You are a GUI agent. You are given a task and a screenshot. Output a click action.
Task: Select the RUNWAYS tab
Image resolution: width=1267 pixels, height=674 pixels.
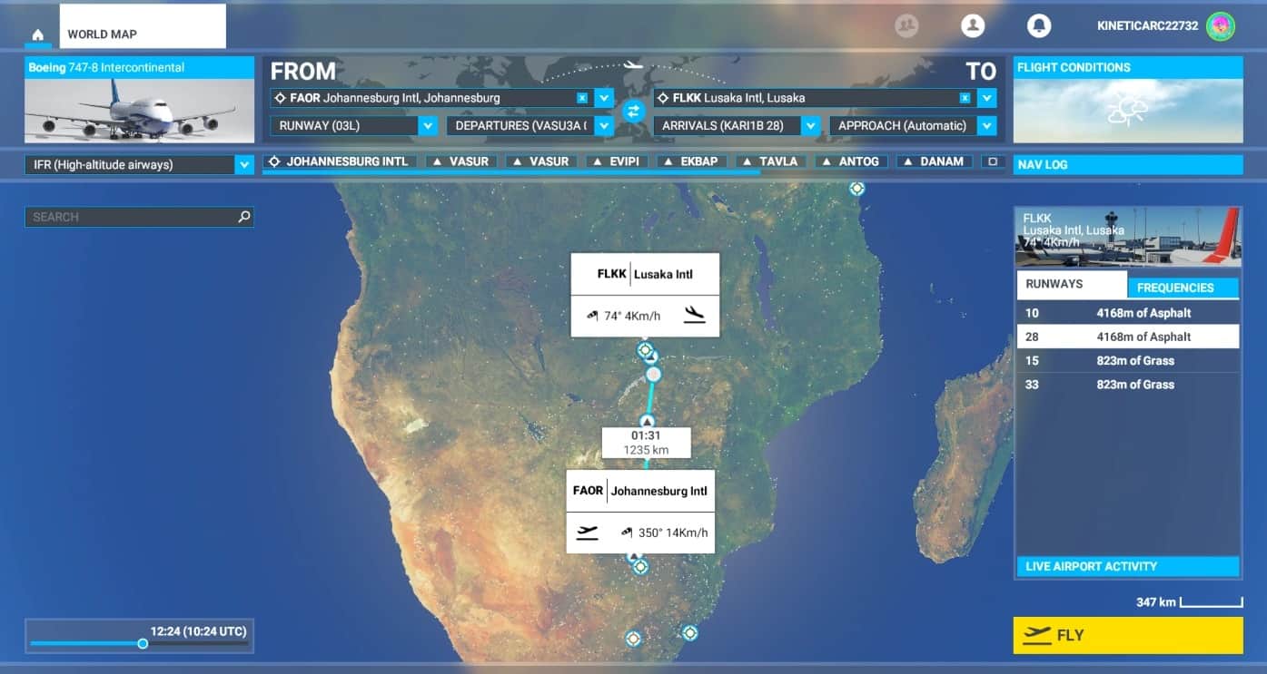pyautogui.click(x=1072, y=284)
